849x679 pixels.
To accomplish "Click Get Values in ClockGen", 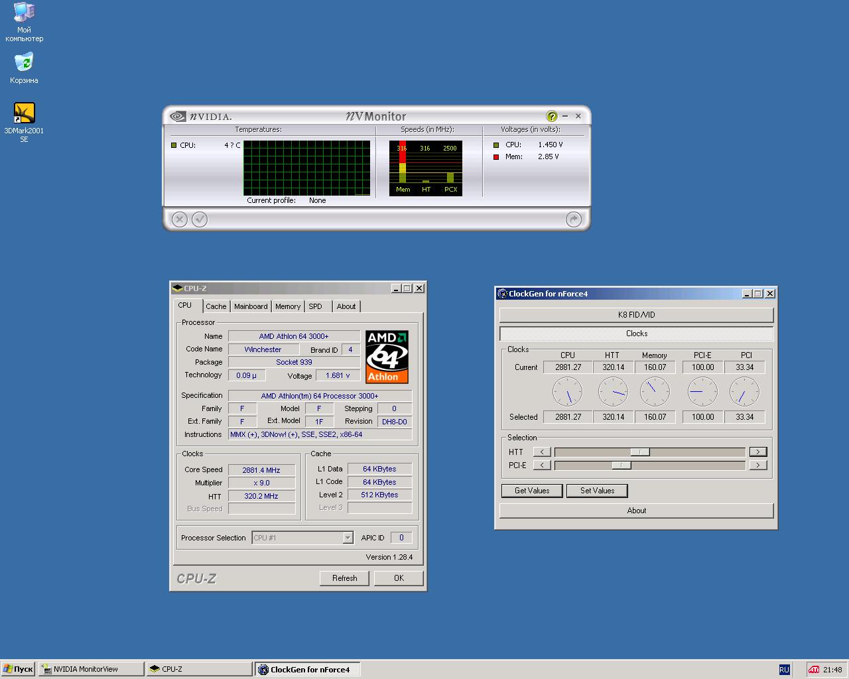I will pyautogui.click(x=532, y=491).
